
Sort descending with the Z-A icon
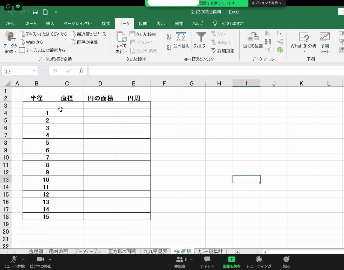click(169, 47)
